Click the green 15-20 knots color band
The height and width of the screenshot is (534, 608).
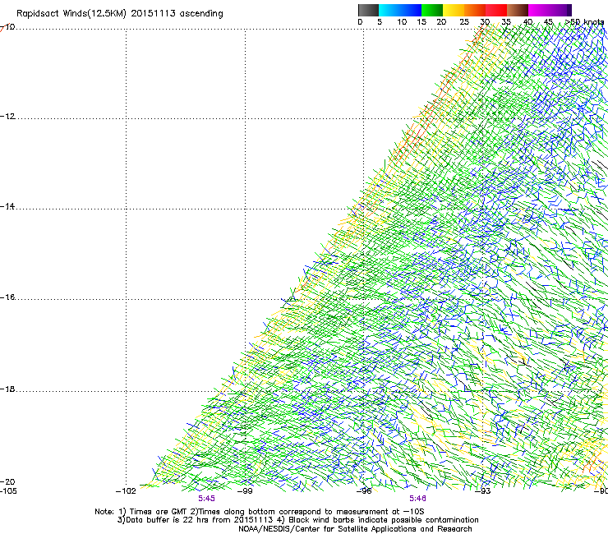pos(432,10)
